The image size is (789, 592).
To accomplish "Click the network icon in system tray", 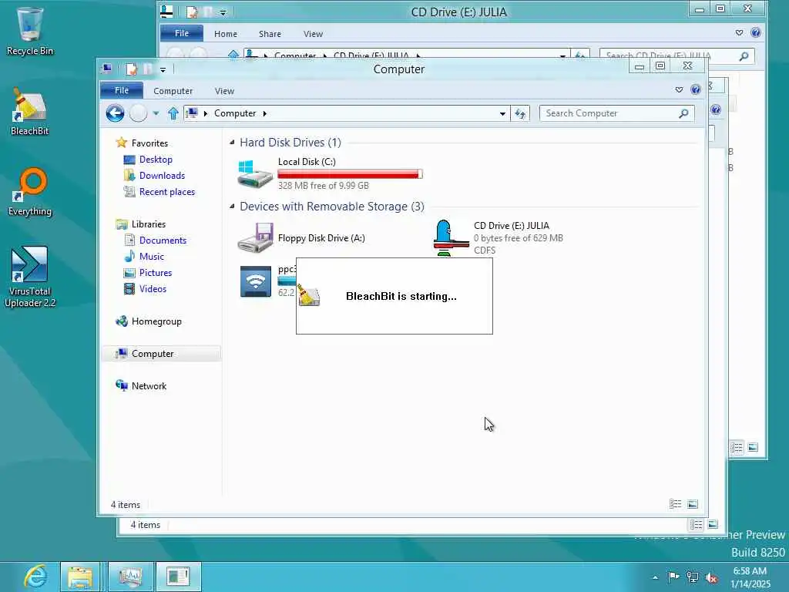I will point(693,577).
